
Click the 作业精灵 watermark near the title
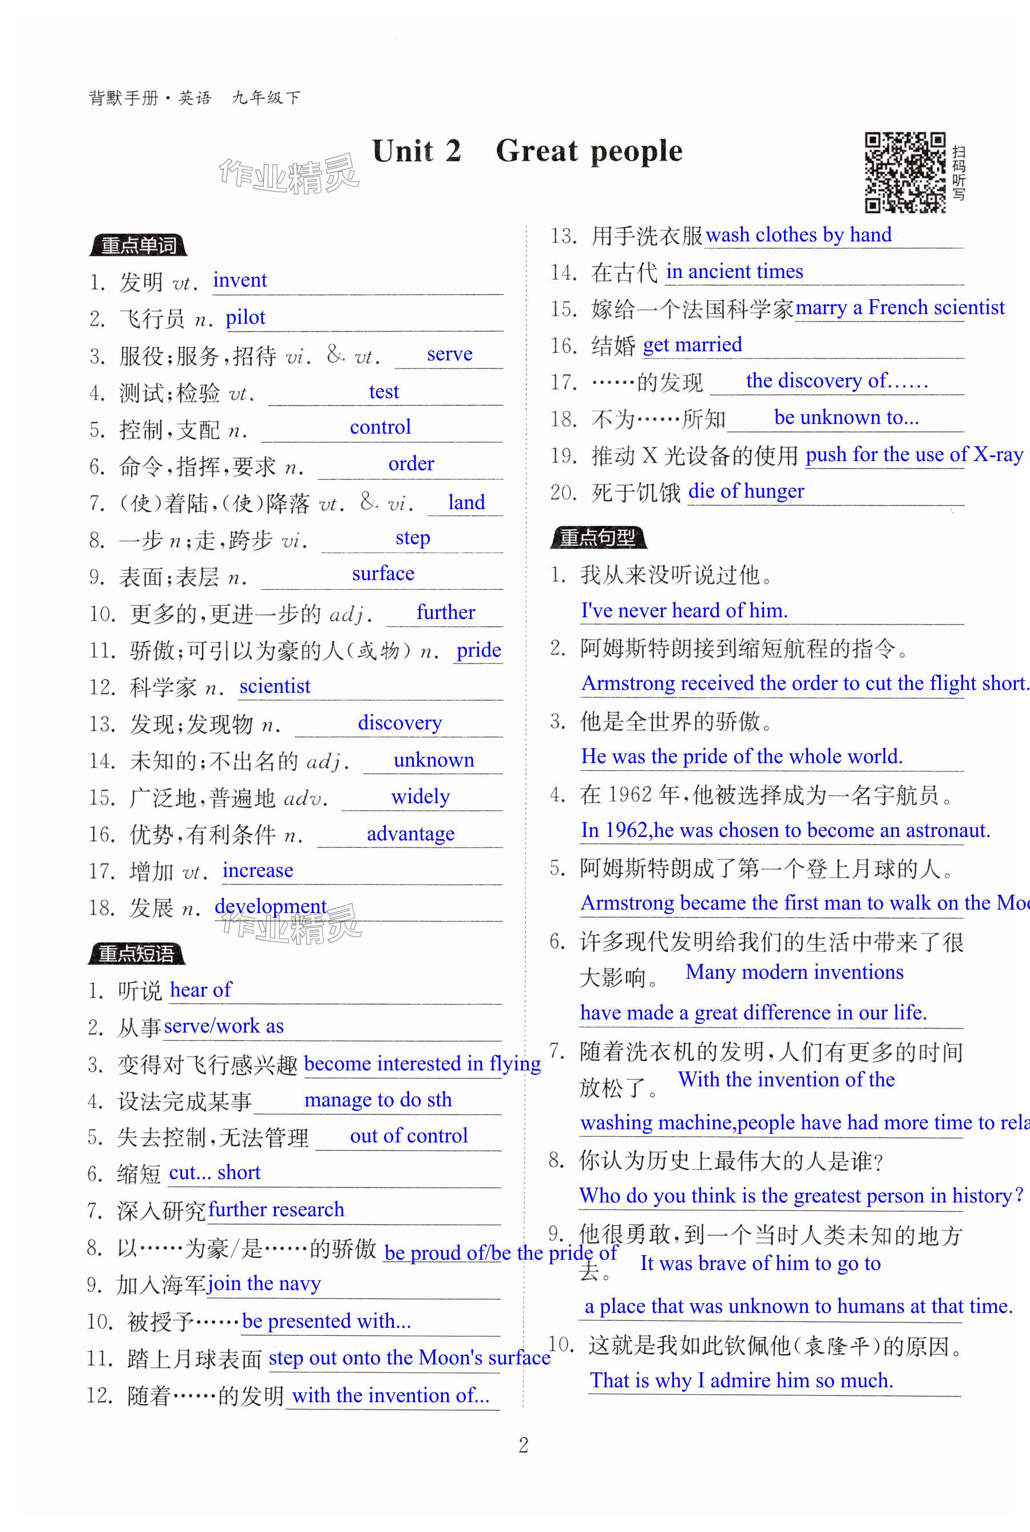click(x=289, y=174)
